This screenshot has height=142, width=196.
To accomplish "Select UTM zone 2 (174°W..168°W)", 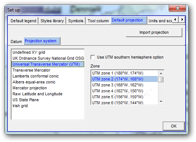I will [x=124, y=79].
